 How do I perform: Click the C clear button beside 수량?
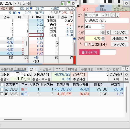(x=108, y=32)
